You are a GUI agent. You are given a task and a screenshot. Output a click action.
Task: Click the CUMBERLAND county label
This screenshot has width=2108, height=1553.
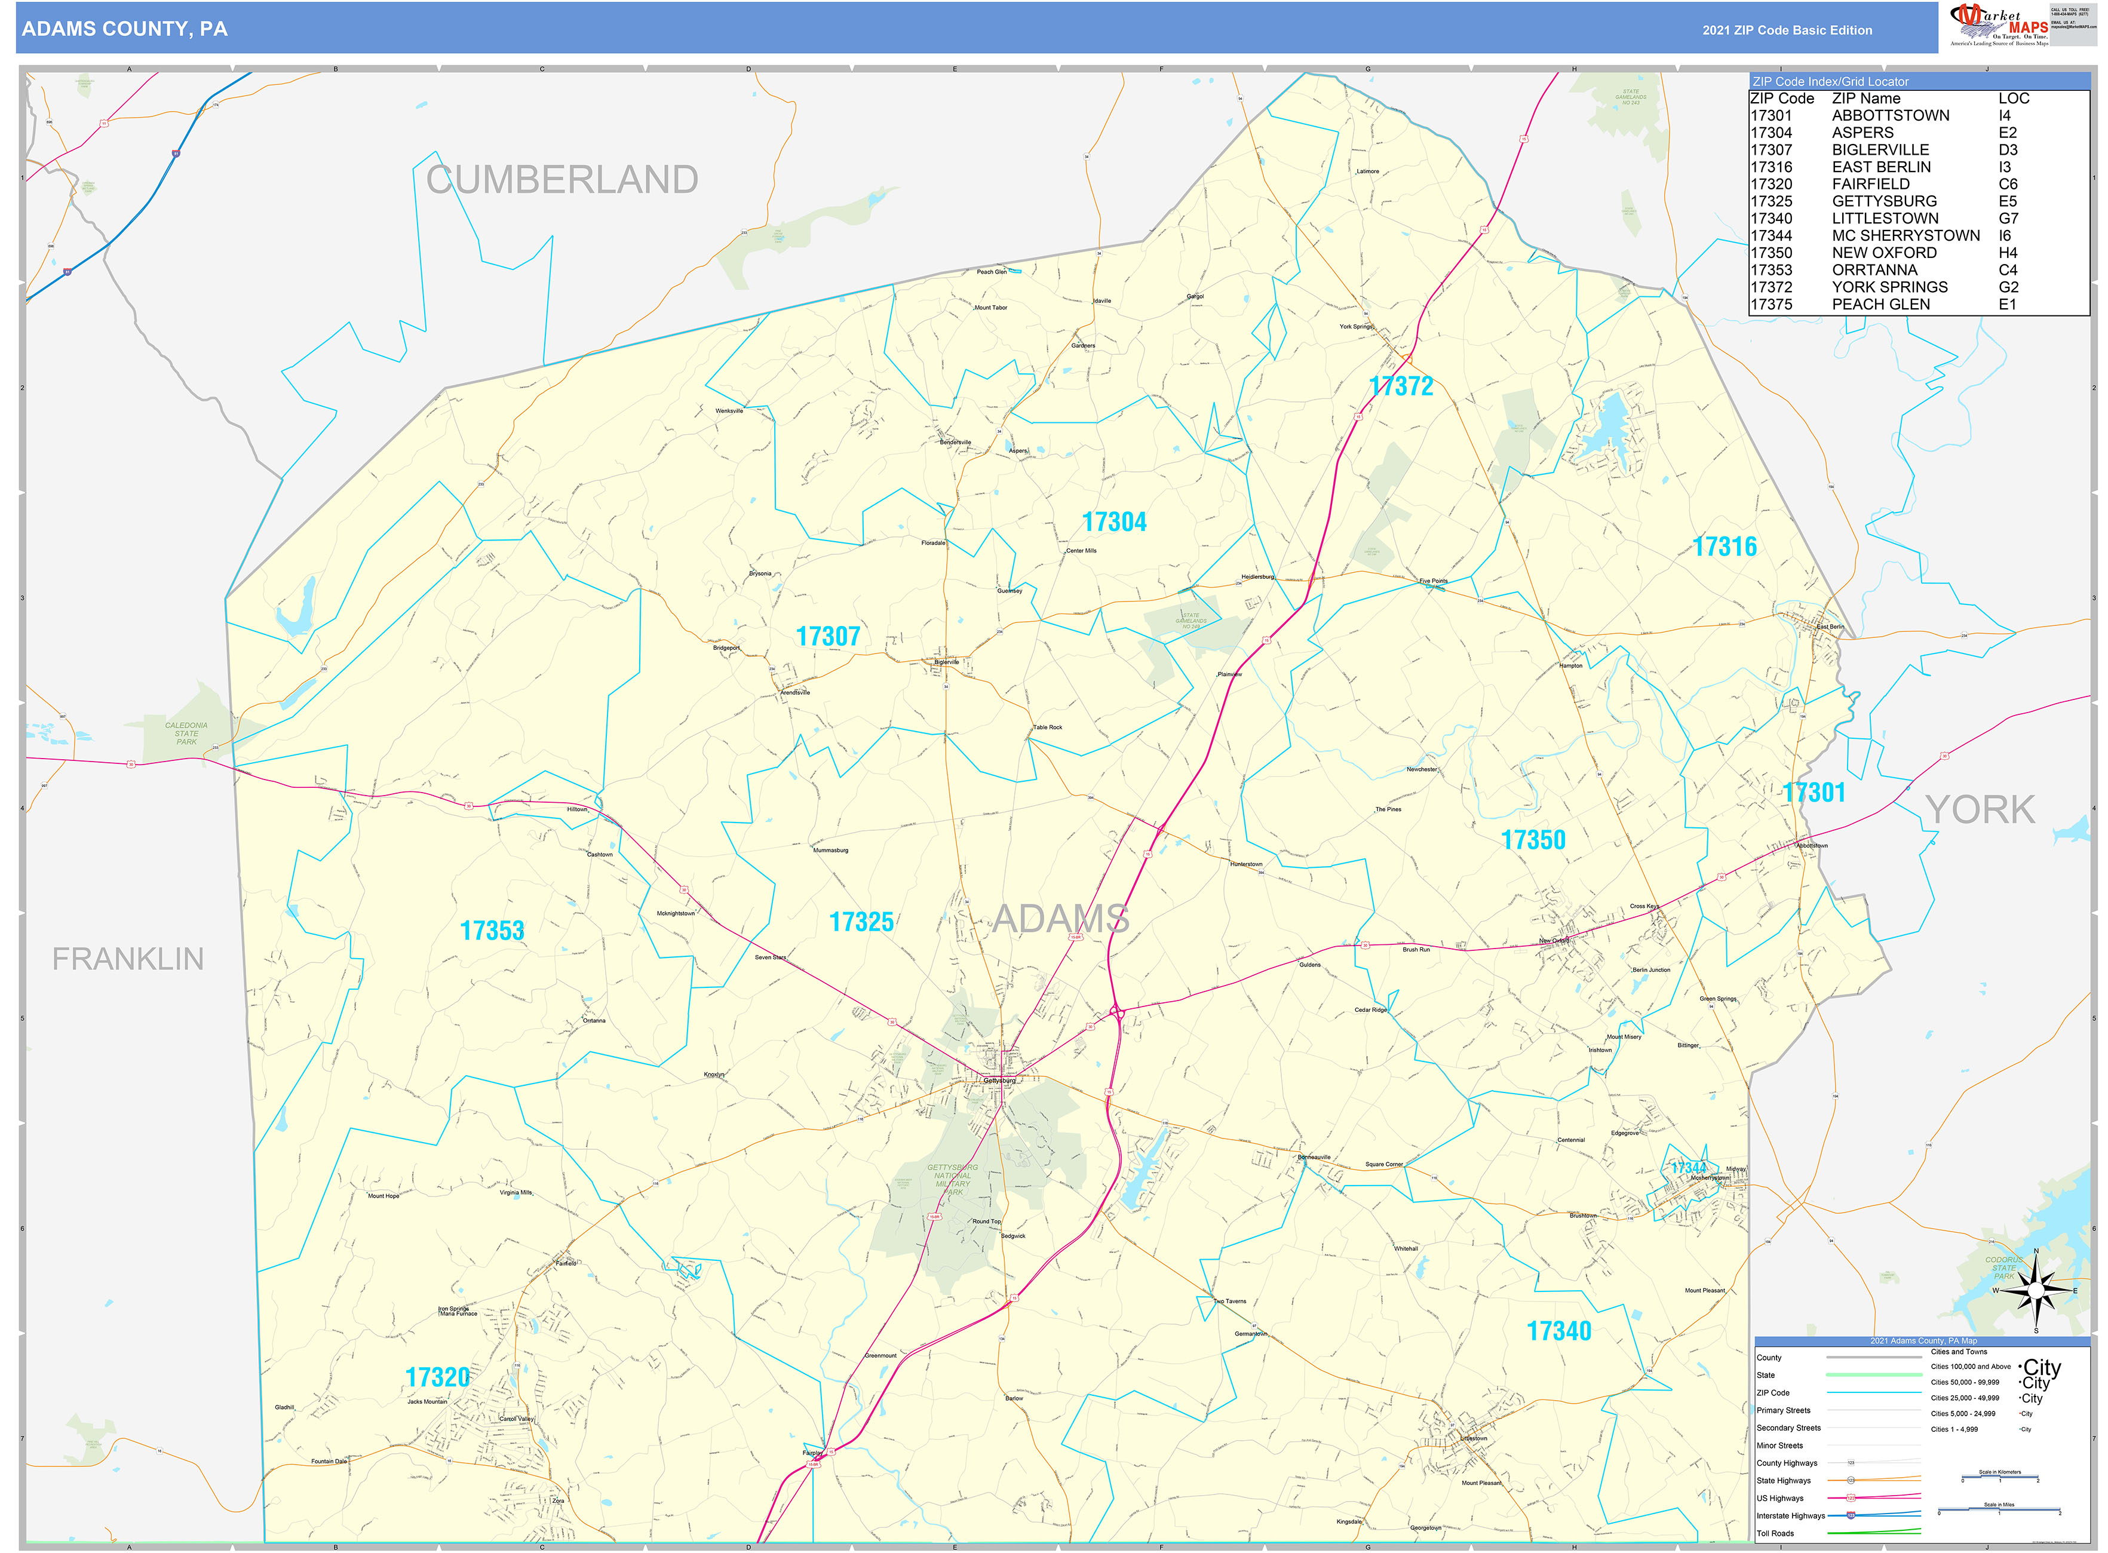coord(561,180)
